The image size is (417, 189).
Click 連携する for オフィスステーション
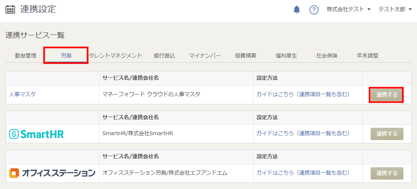387,173
